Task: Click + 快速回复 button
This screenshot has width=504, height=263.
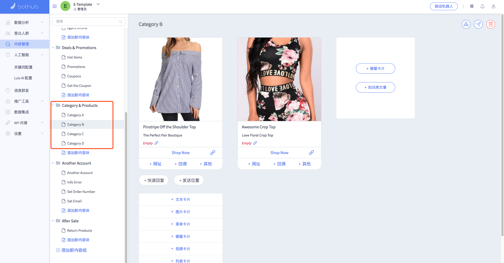Action: 154,180
